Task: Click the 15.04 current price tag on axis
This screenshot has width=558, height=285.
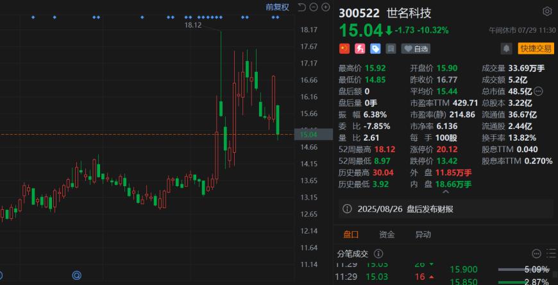Action: click(313, 135)
